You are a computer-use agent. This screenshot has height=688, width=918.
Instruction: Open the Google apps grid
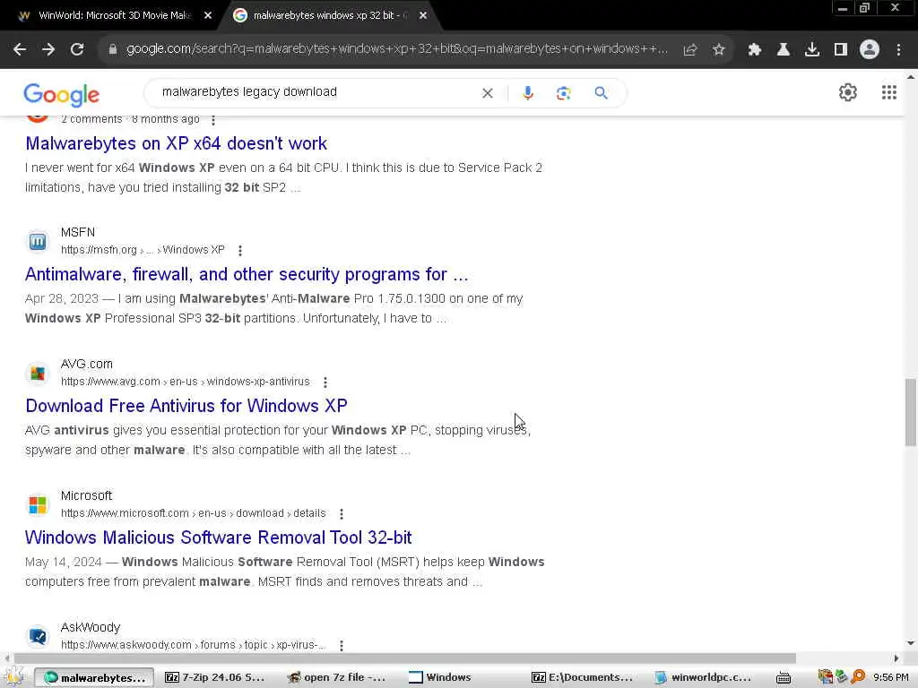tap(889, 92)
